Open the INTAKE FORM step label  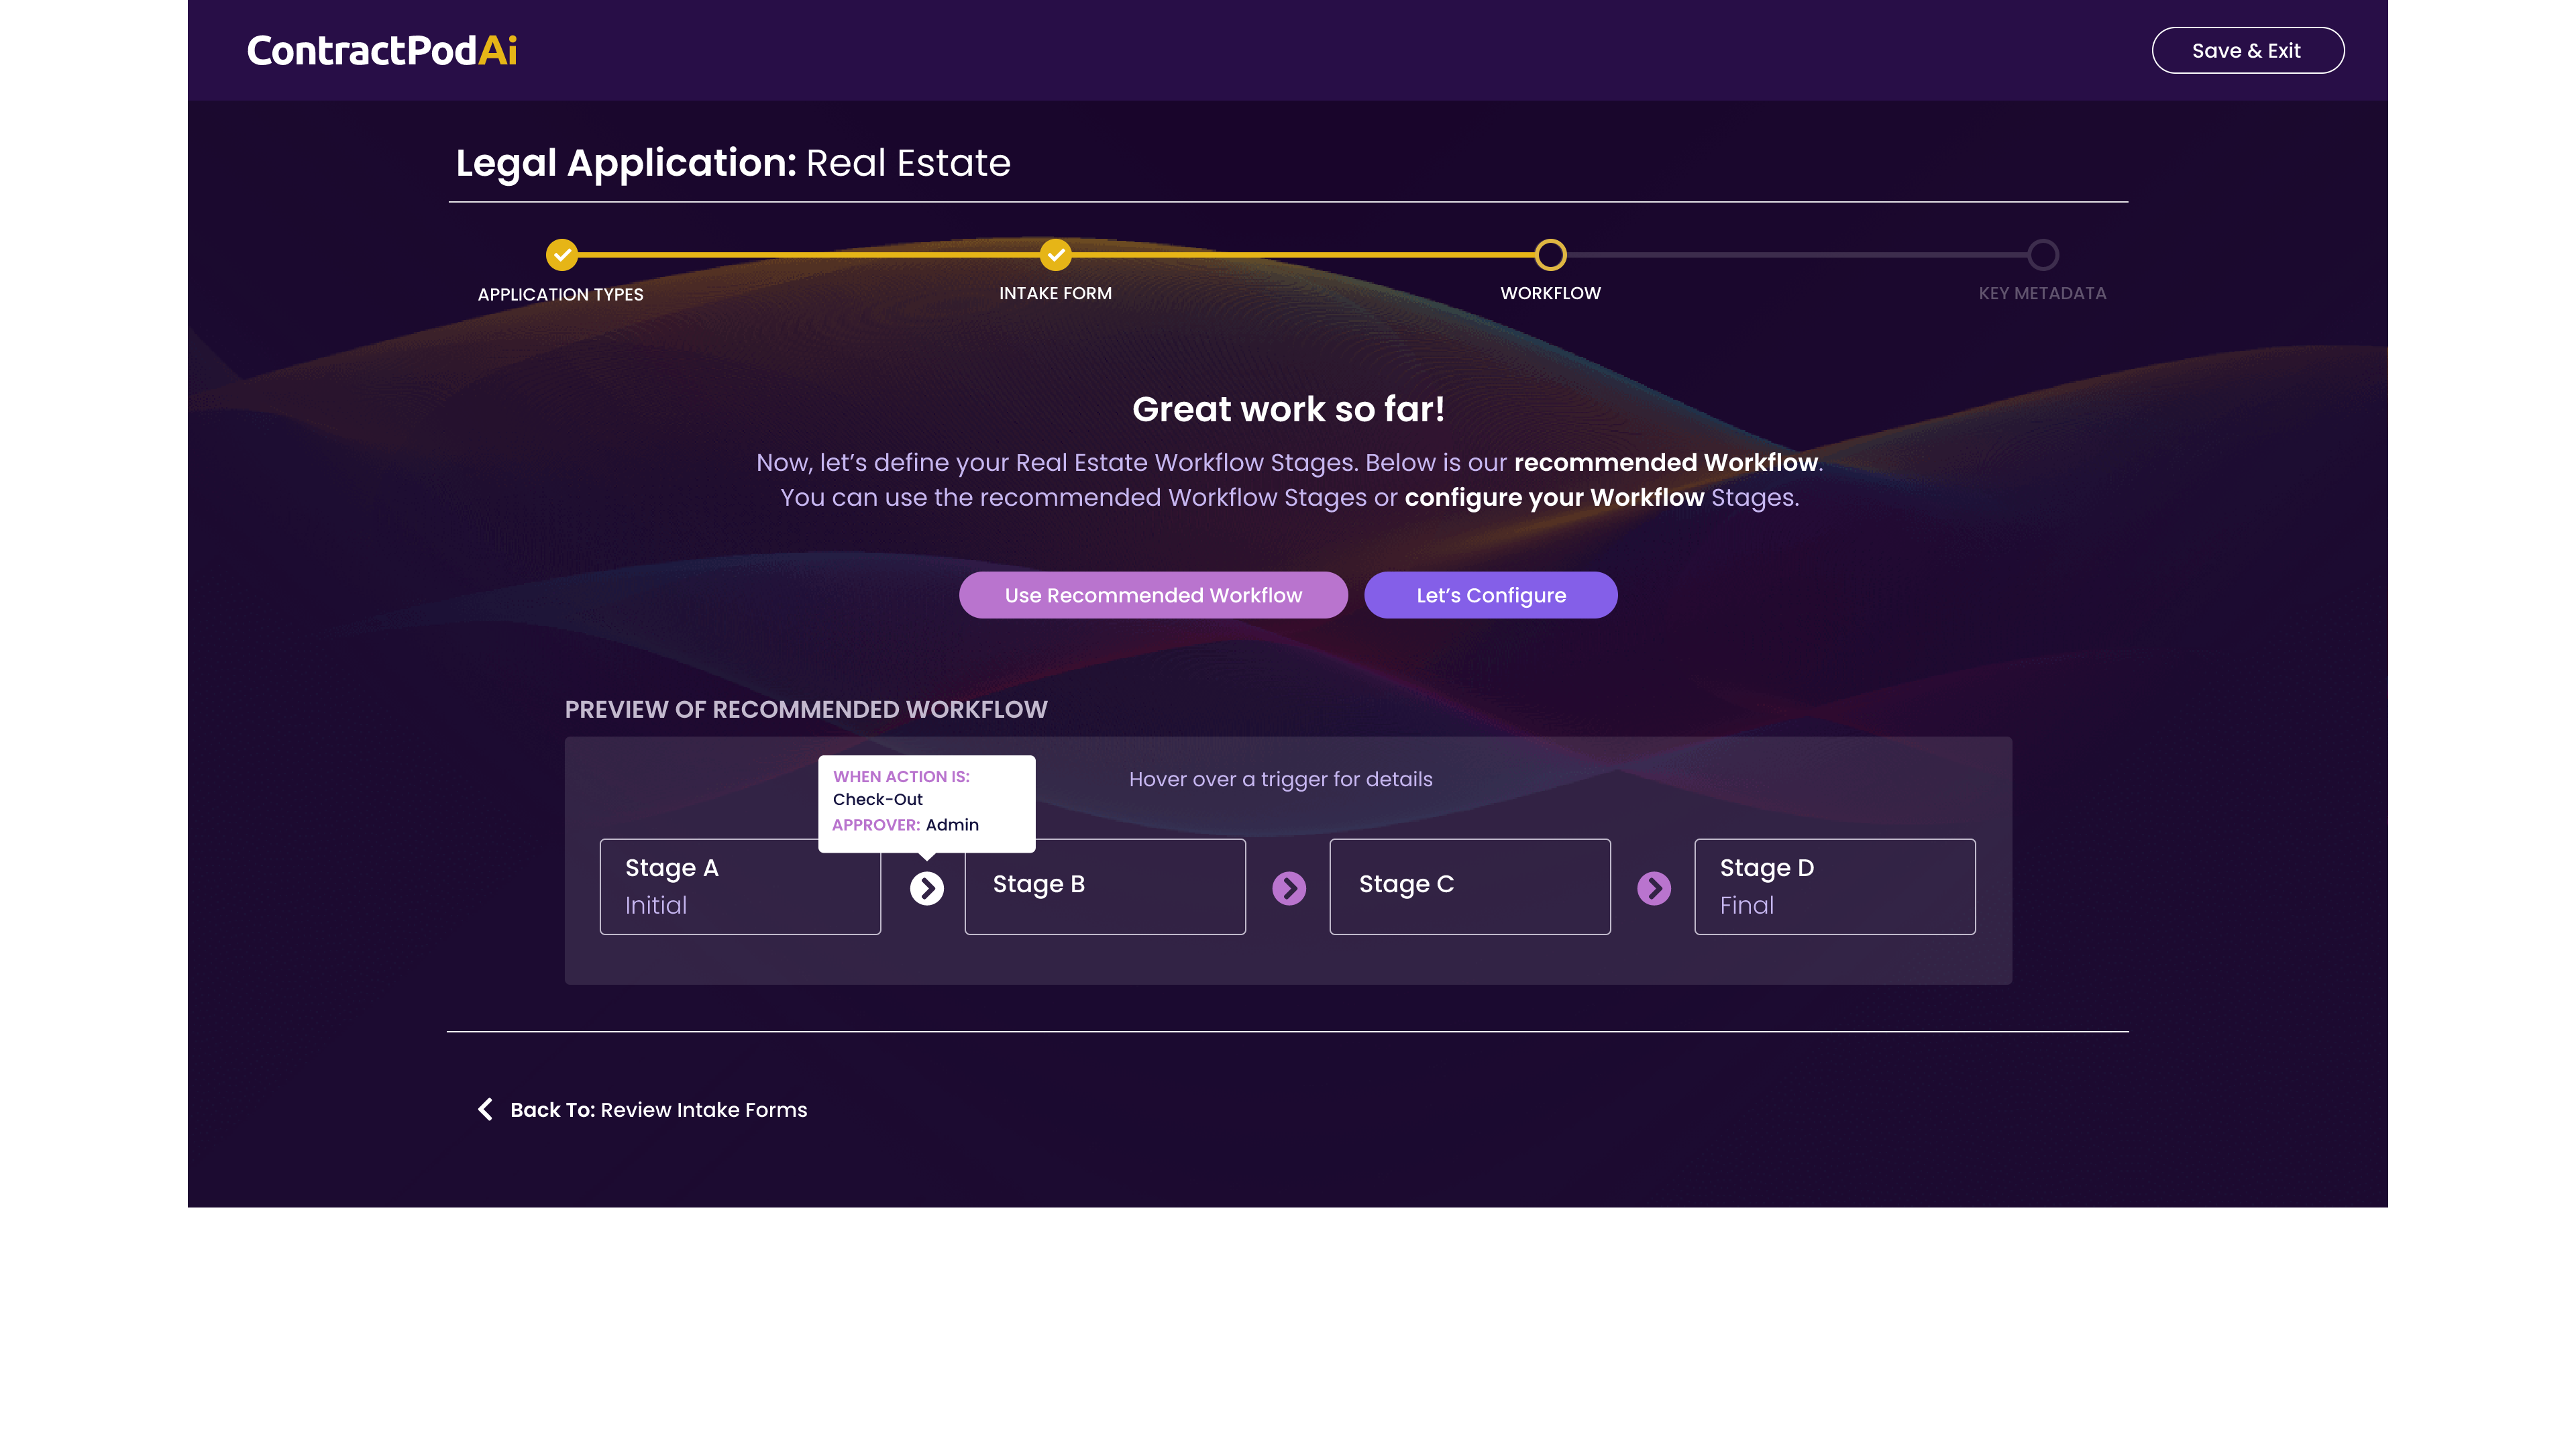pyautogui.click(x=1055, y=293)
